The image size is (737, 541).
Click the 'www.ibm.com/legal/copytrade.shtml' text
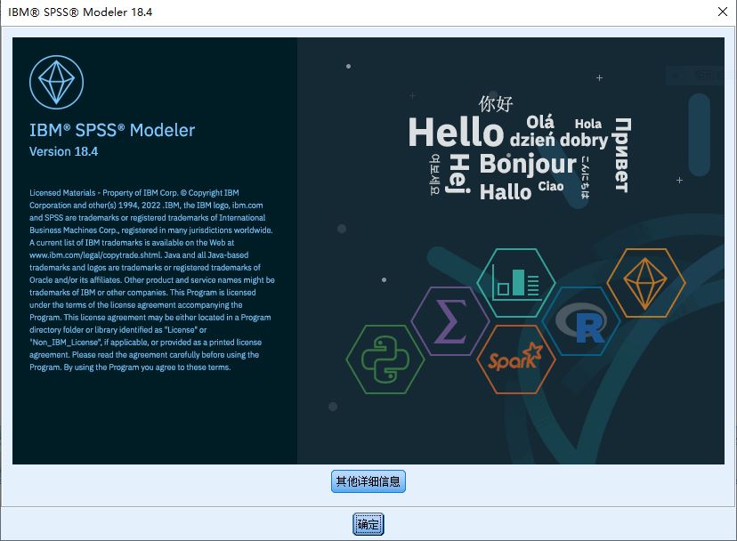(x=95, y=255)
